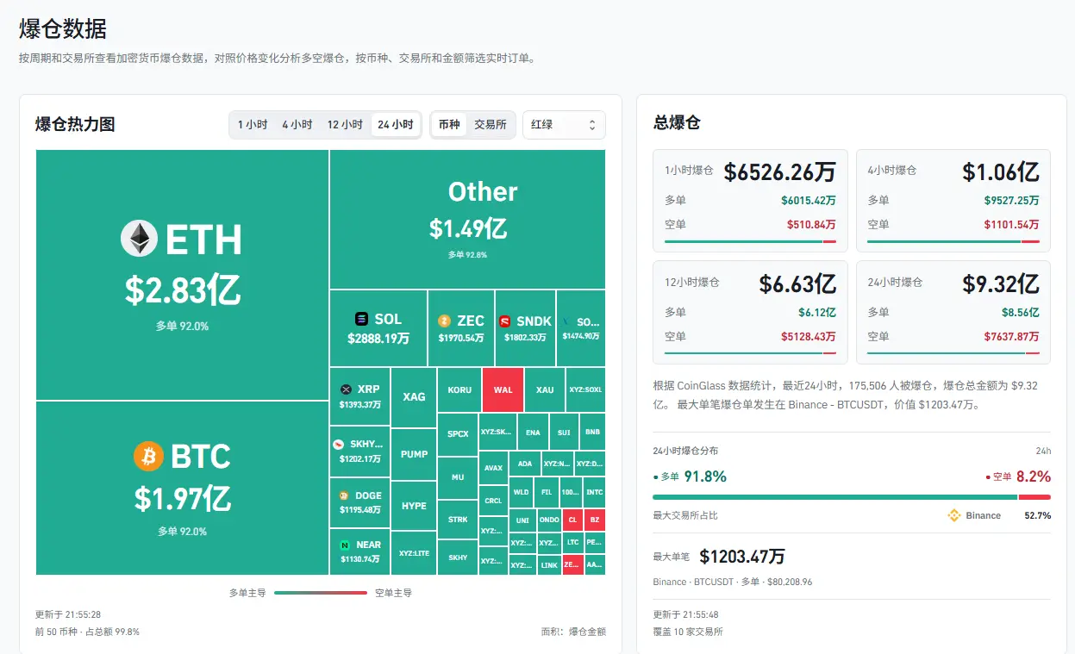
Task: Open the 红绿 color scheme dropdown
Action: click(x=564, y=125)
